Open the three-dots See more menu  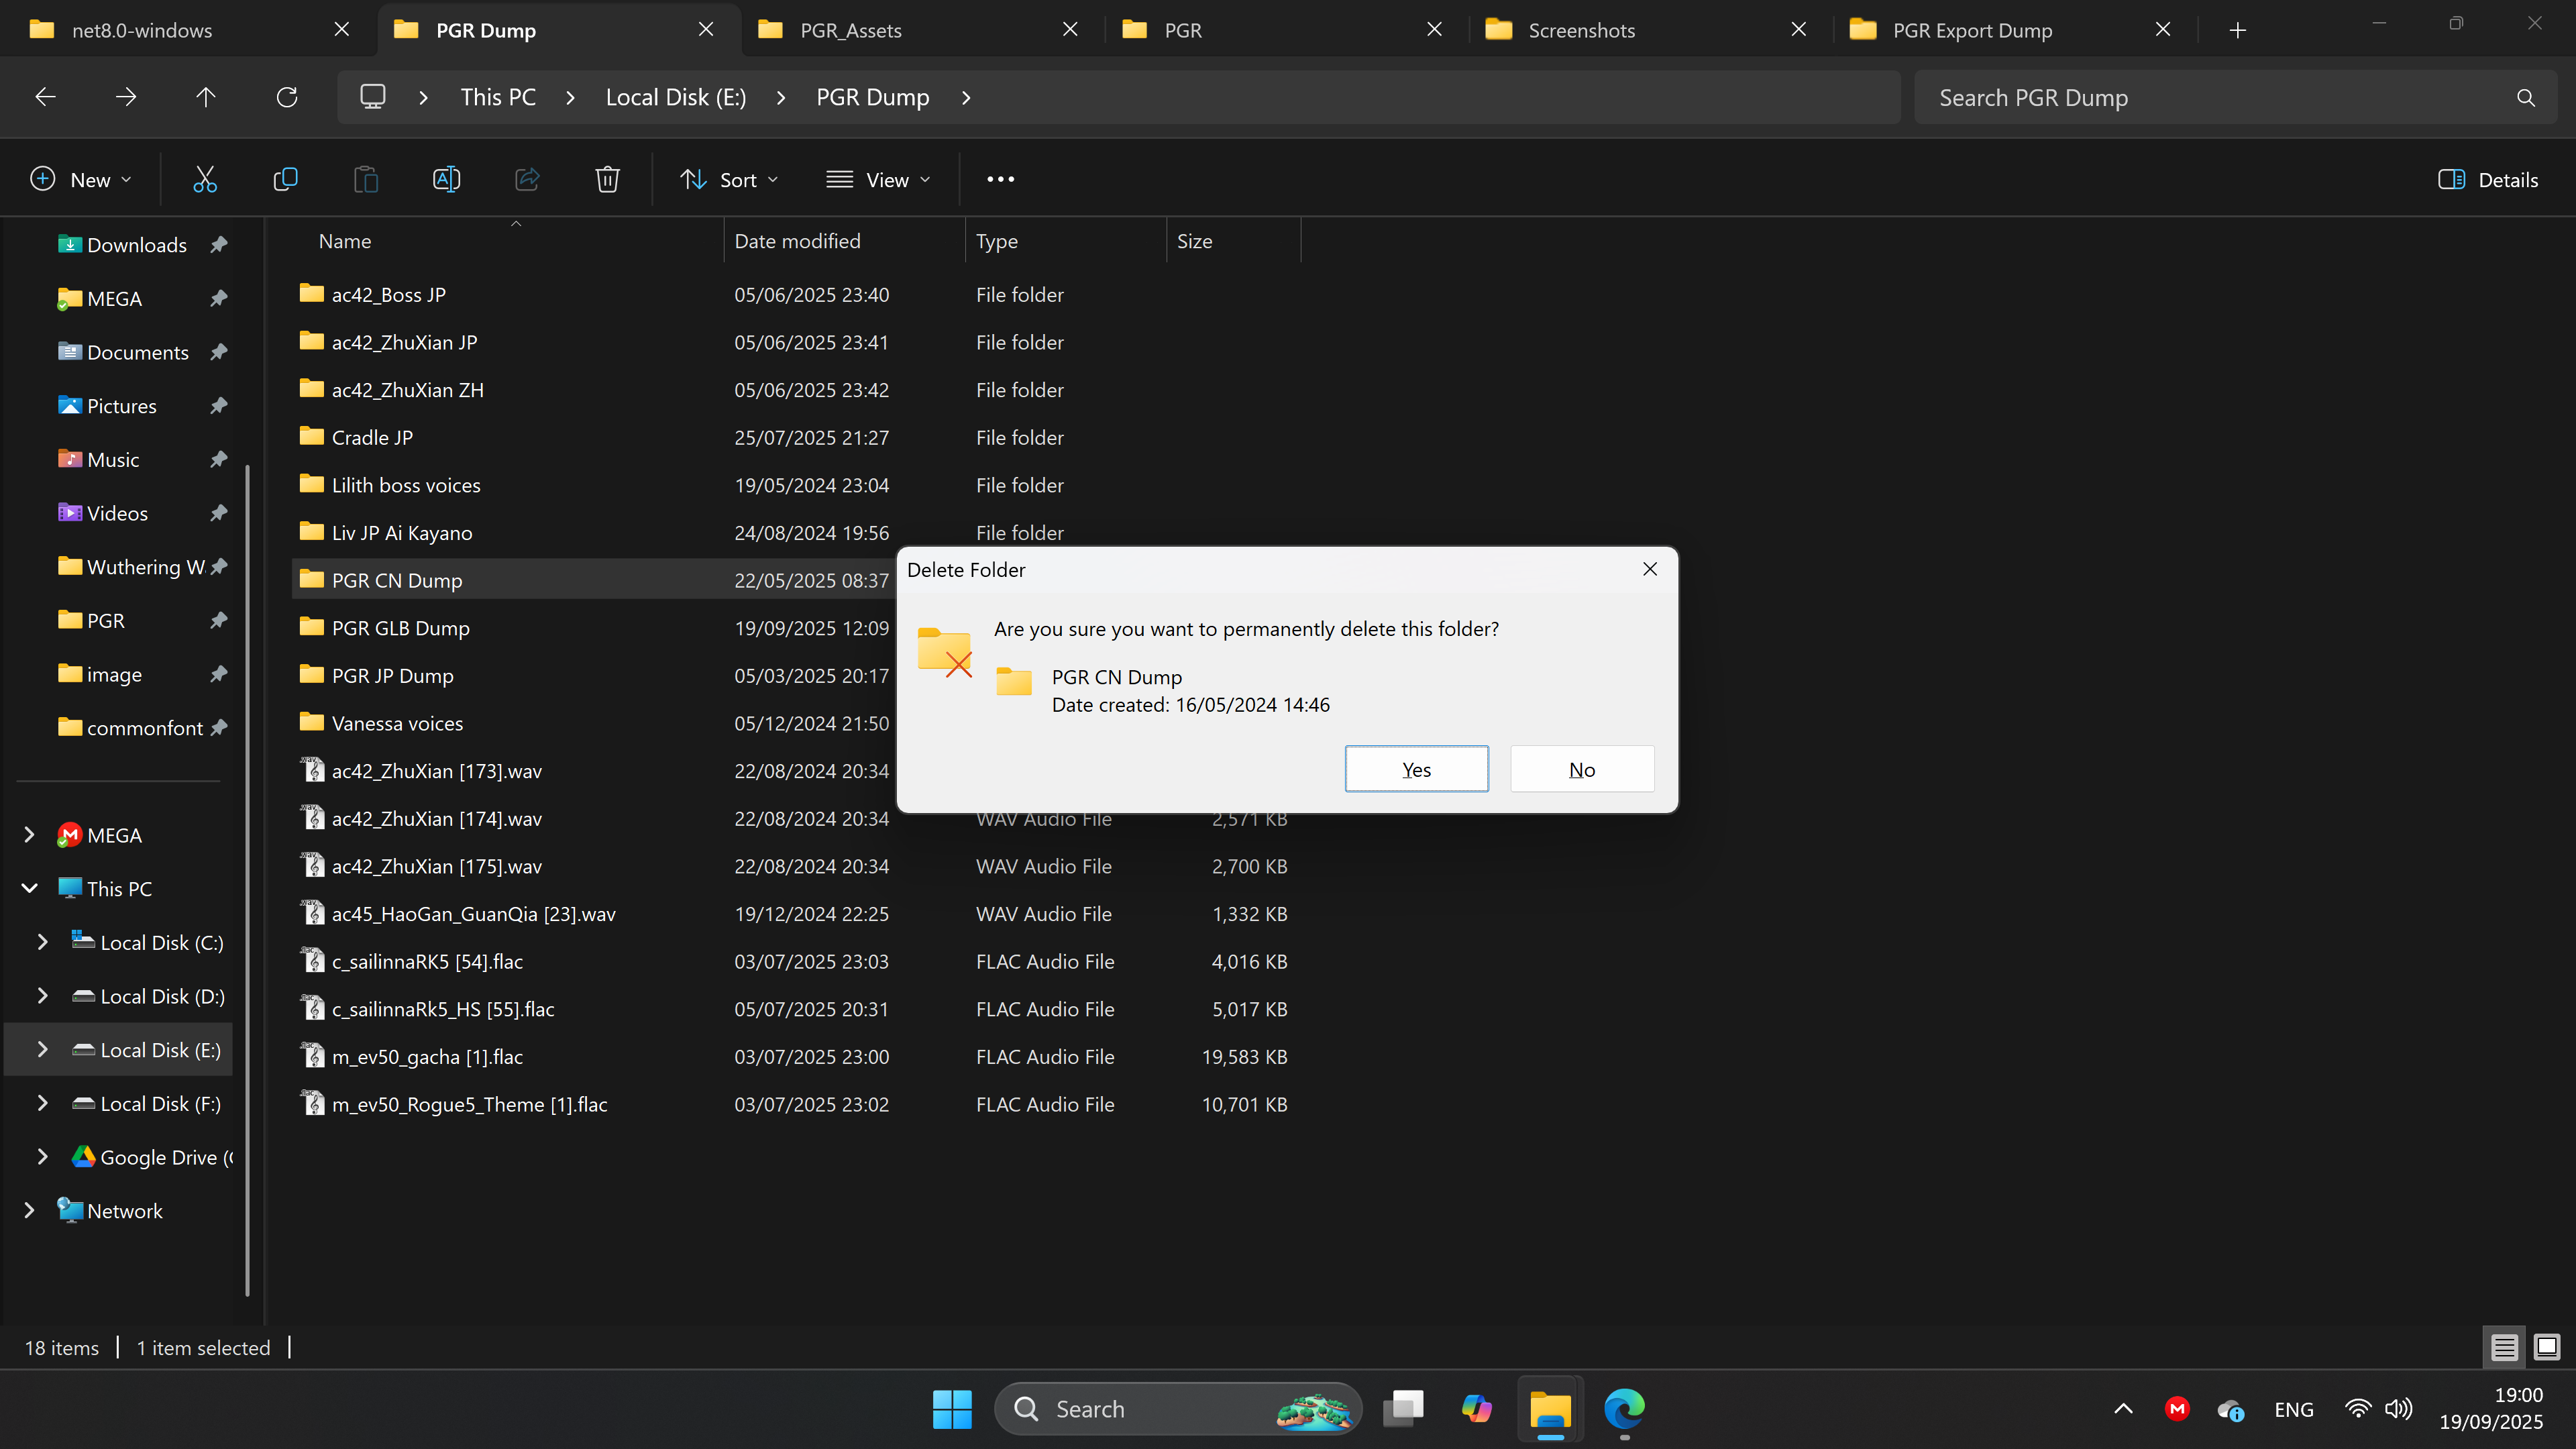pyautogui.click(x=1000, y=180)
